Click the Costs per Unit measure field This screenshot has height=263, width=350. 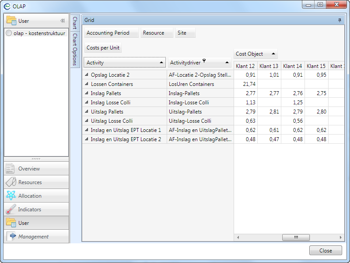(x=103, y=48)
